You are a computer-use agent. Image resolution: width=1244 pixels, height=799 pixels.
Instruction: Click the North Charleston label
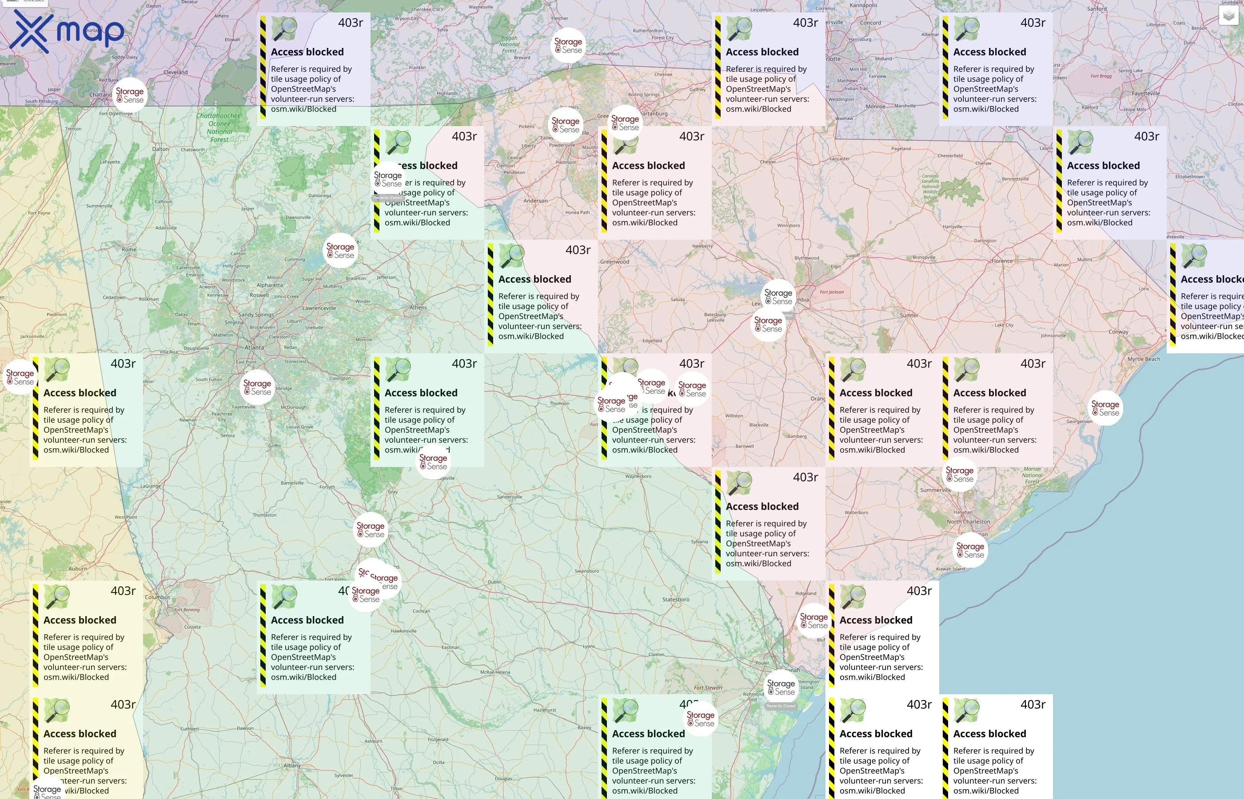tap(968, 522)
